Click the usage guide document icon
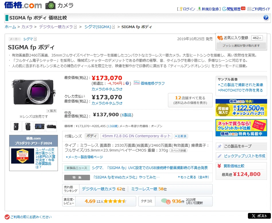The height and width of the screenshot is (223, 272). (249, 9)
